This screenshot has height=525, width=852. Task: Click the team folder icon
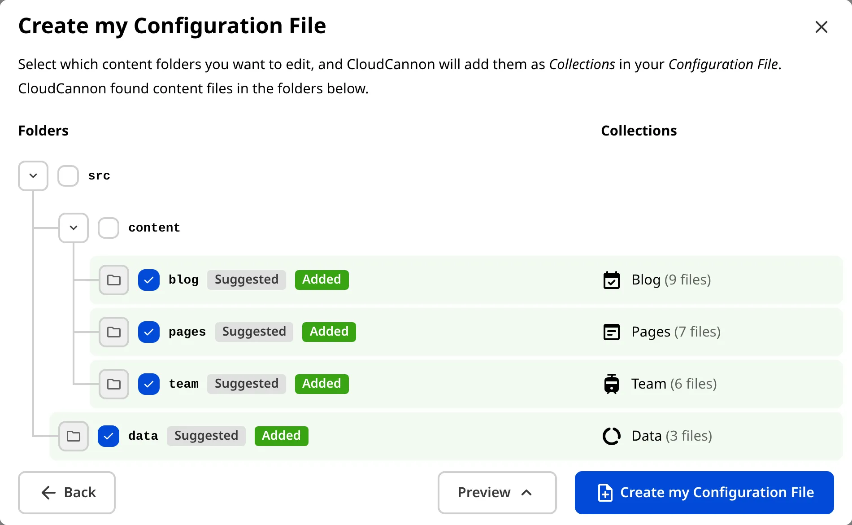(x=113, y=384)
